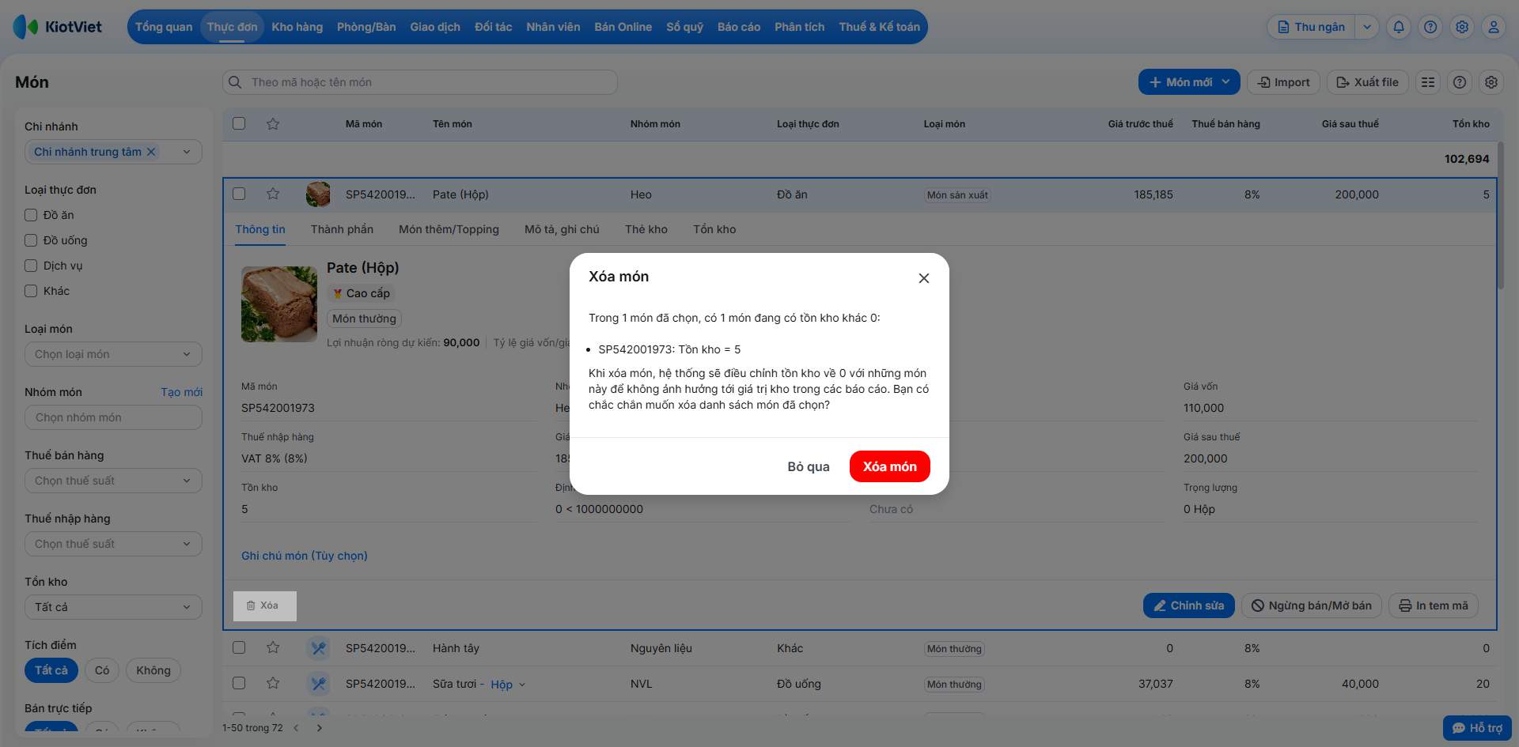Open the Kho hàng menu
This screenshot has width=1519, height=747.
(297, 27)
